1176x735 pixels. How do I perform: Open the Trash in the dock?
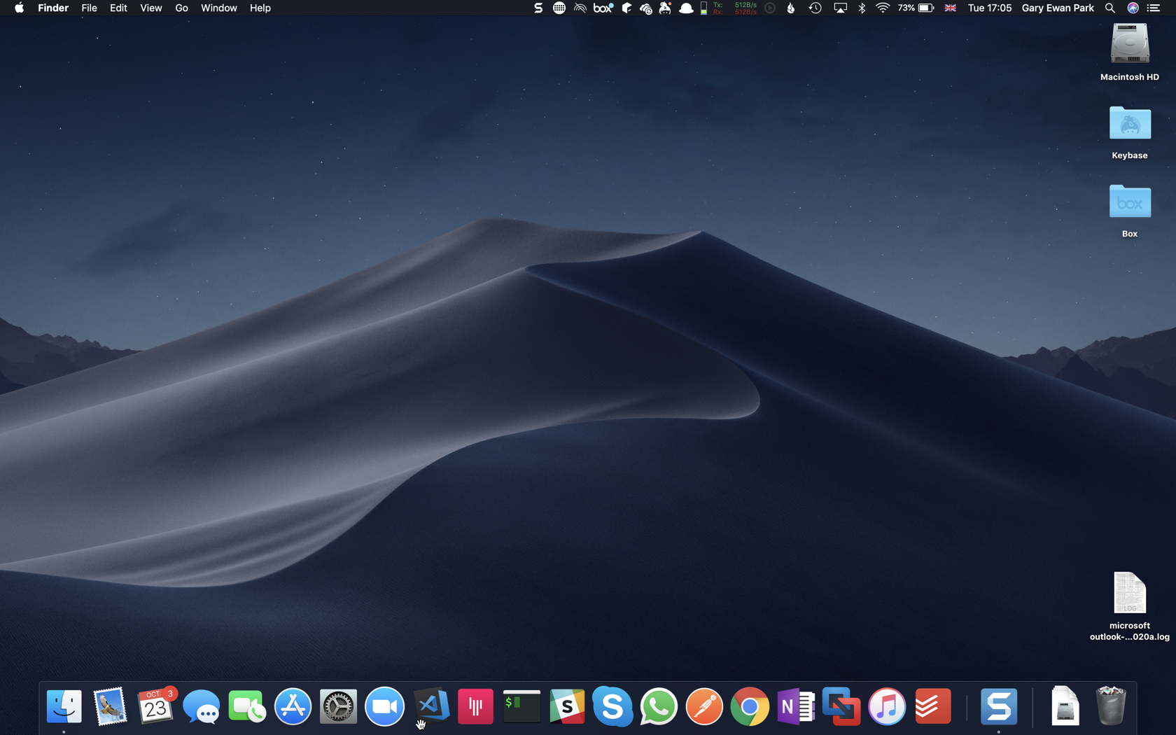coord(1110,706)
